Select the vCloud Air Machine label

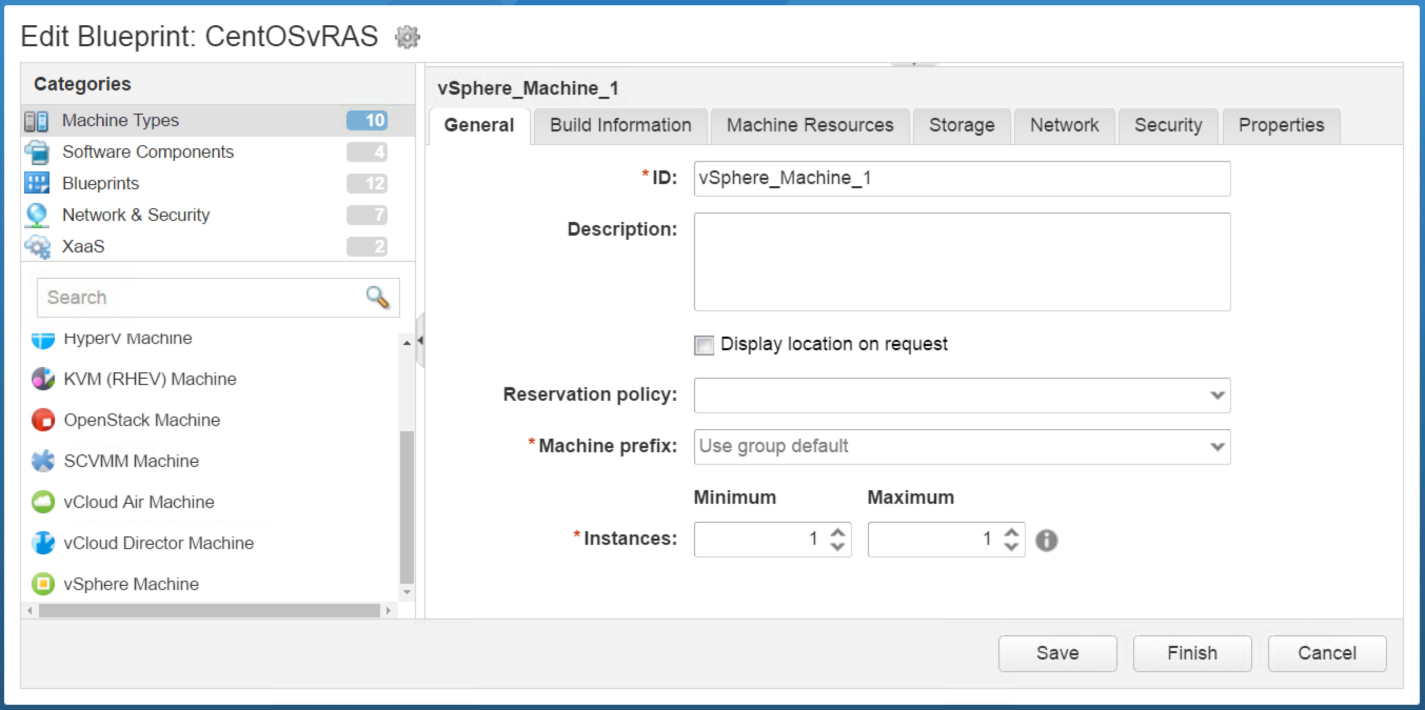click(x=139, y=502)
